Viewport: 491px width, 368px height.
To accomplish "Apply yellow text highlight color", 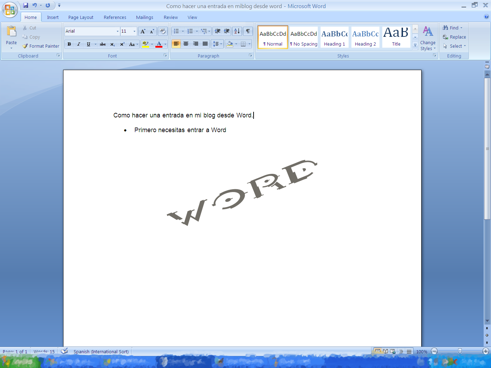I will [x=146, y=44].
